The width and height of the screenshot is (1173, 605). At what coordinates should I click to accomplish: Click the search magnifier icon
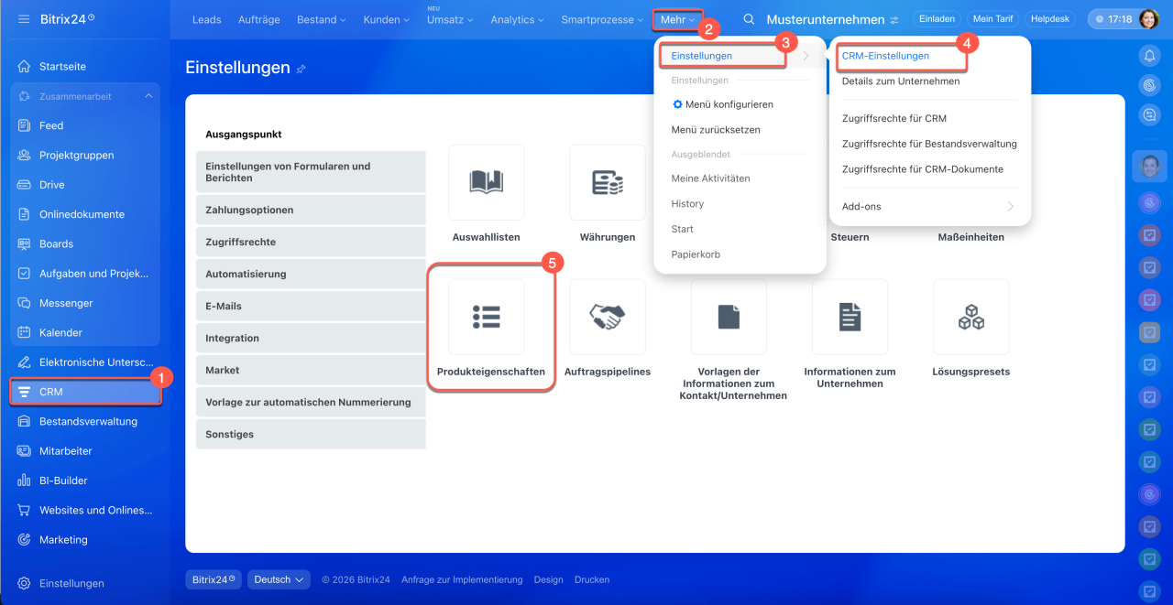(x=749, y=19)
